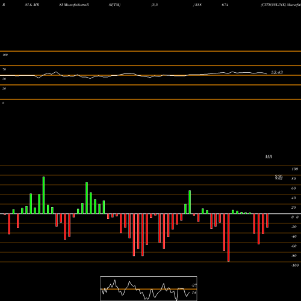Click the MR axis label -60
Image resolution: width=301 pixels, height=301 pixels.
[294, 246]
